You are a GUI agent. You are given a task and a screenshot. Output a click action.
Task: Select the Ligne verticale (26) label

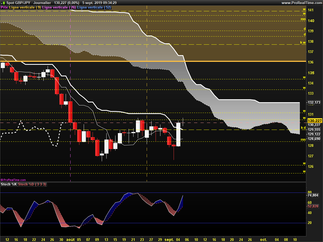tap(59, 8)
